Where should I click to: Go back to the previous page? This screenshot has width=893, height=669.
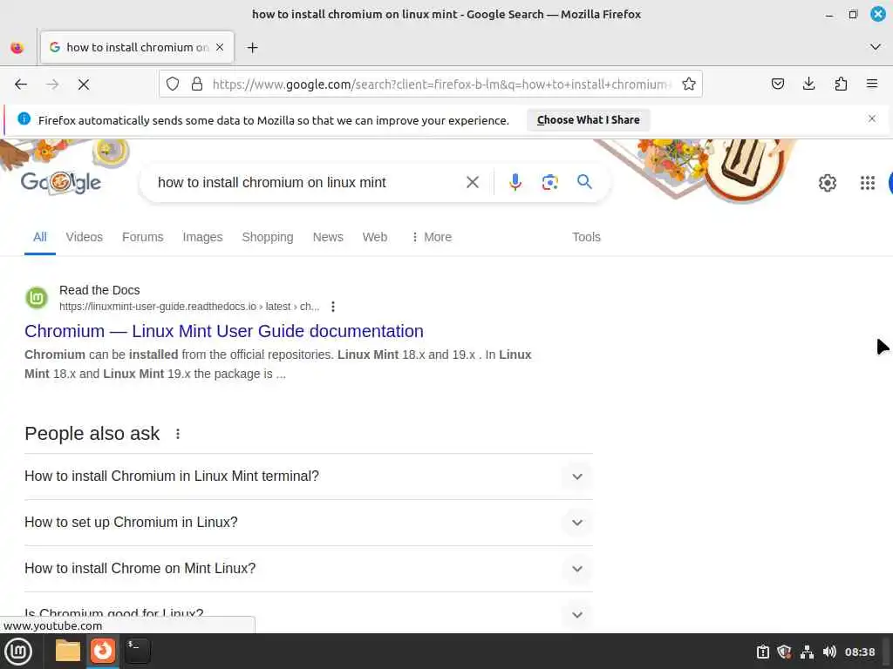(21, 84)
